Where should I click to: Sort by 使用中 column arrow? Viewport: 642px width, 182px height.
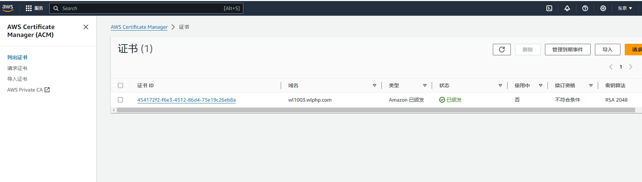541,85
